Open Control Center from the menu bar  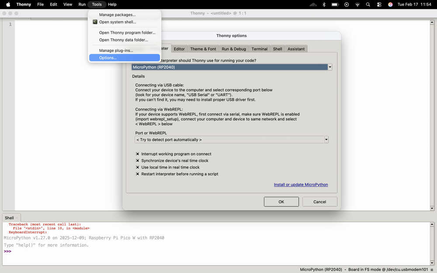(x=379, y=4)
